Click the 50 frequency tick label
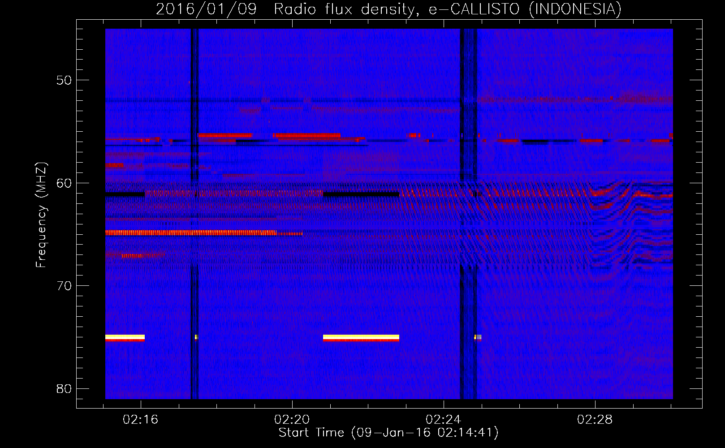 [x=64, y=80]
